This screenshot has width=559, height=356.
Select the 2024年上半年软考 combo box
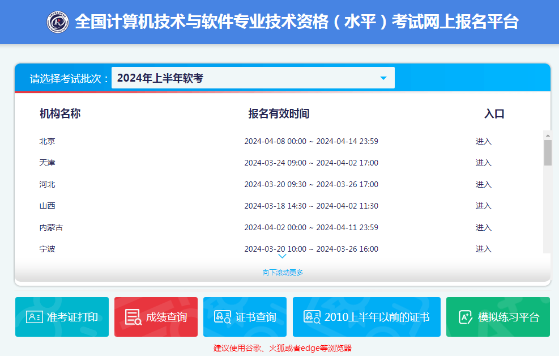[x=253, y=78]
